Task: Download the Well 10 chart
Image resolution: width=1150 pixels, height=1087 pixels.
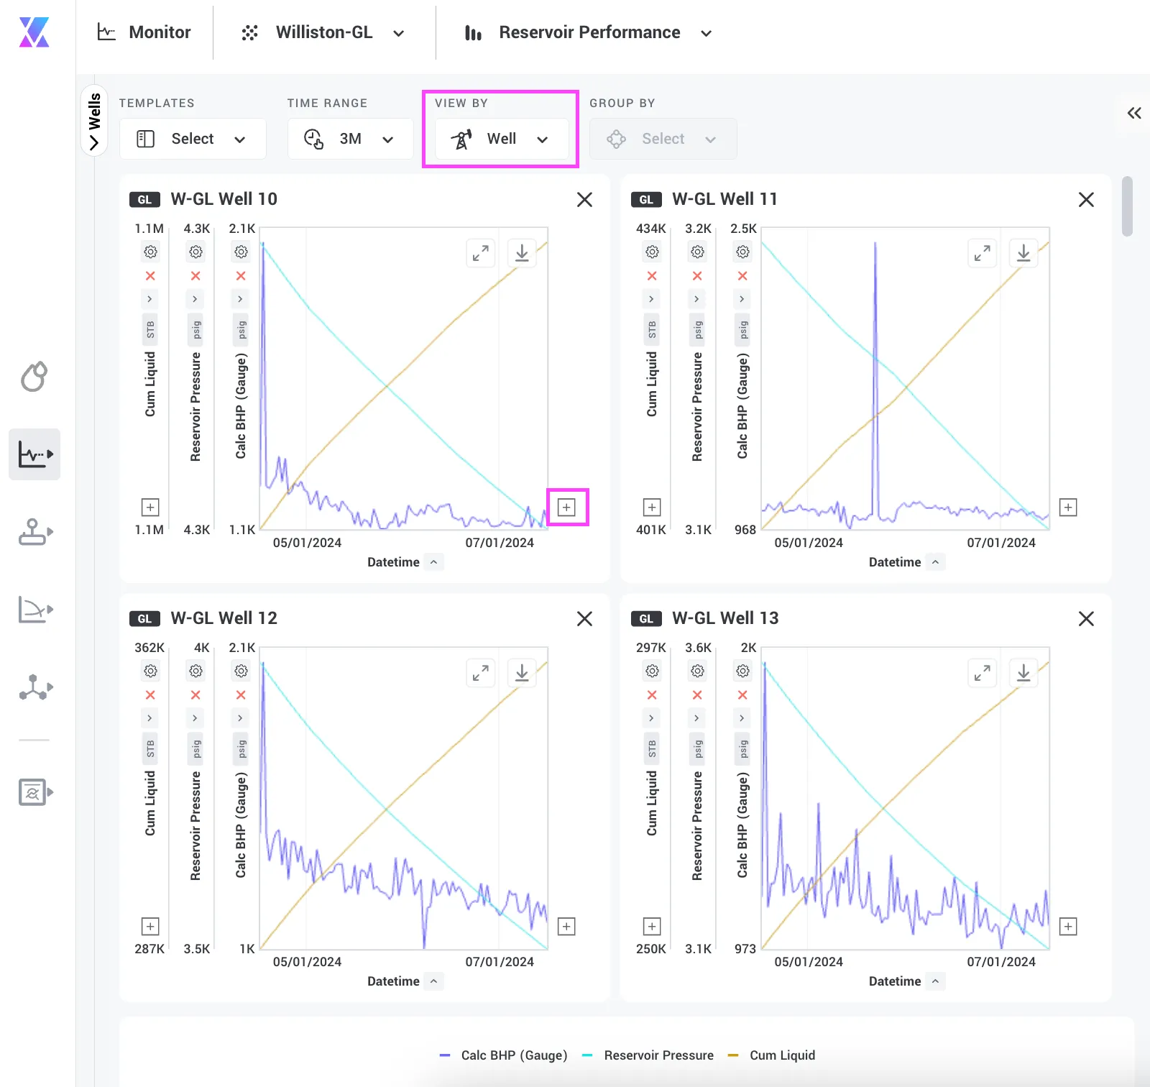Action: 522,253
